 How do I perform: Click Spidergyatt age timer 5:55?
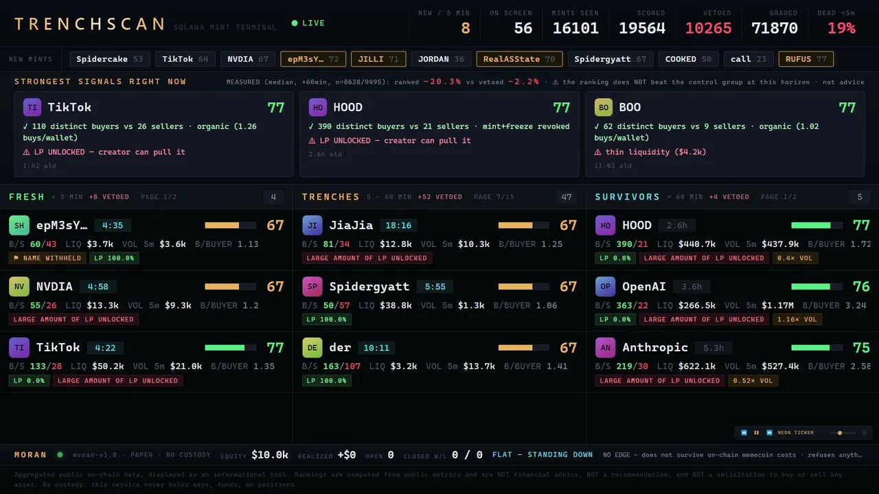[x=435, y=286]
